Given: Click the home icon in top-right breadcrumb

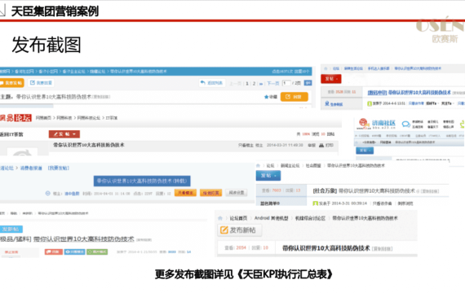Looking at the screenshot, I should pos(325,68).
